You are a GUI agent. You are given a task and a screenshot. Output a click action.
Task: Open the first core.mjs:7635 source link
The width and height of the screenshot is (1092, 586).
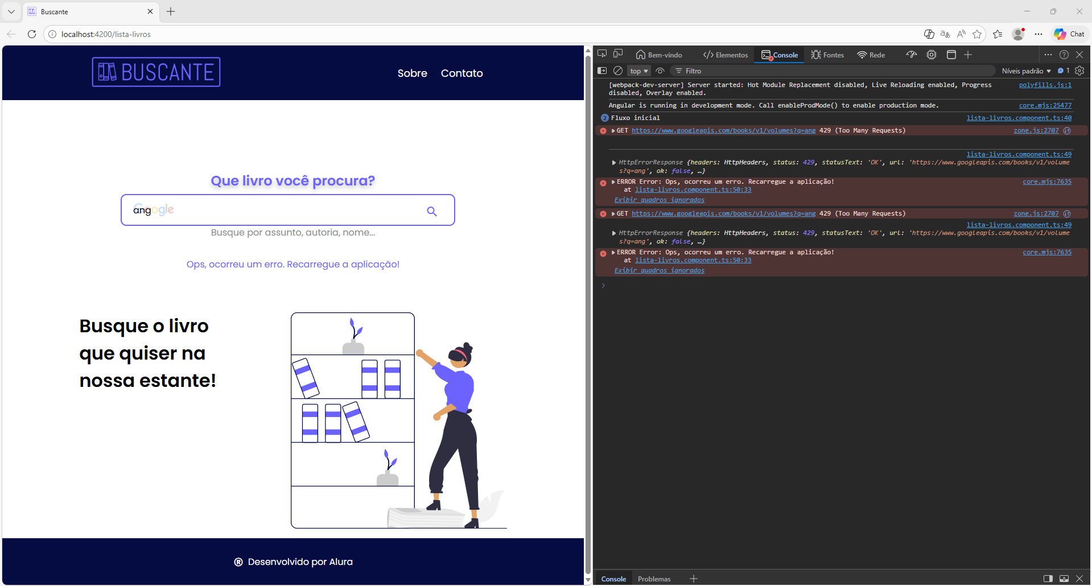1046,181
